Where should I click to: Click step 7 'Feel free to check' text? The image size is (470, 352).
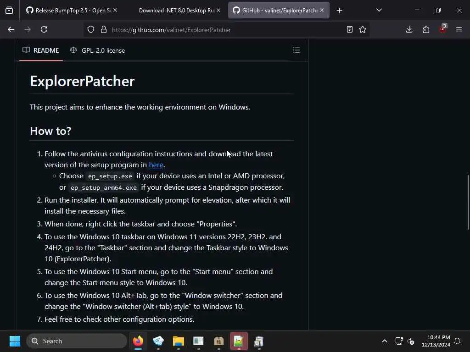[119, 319]
